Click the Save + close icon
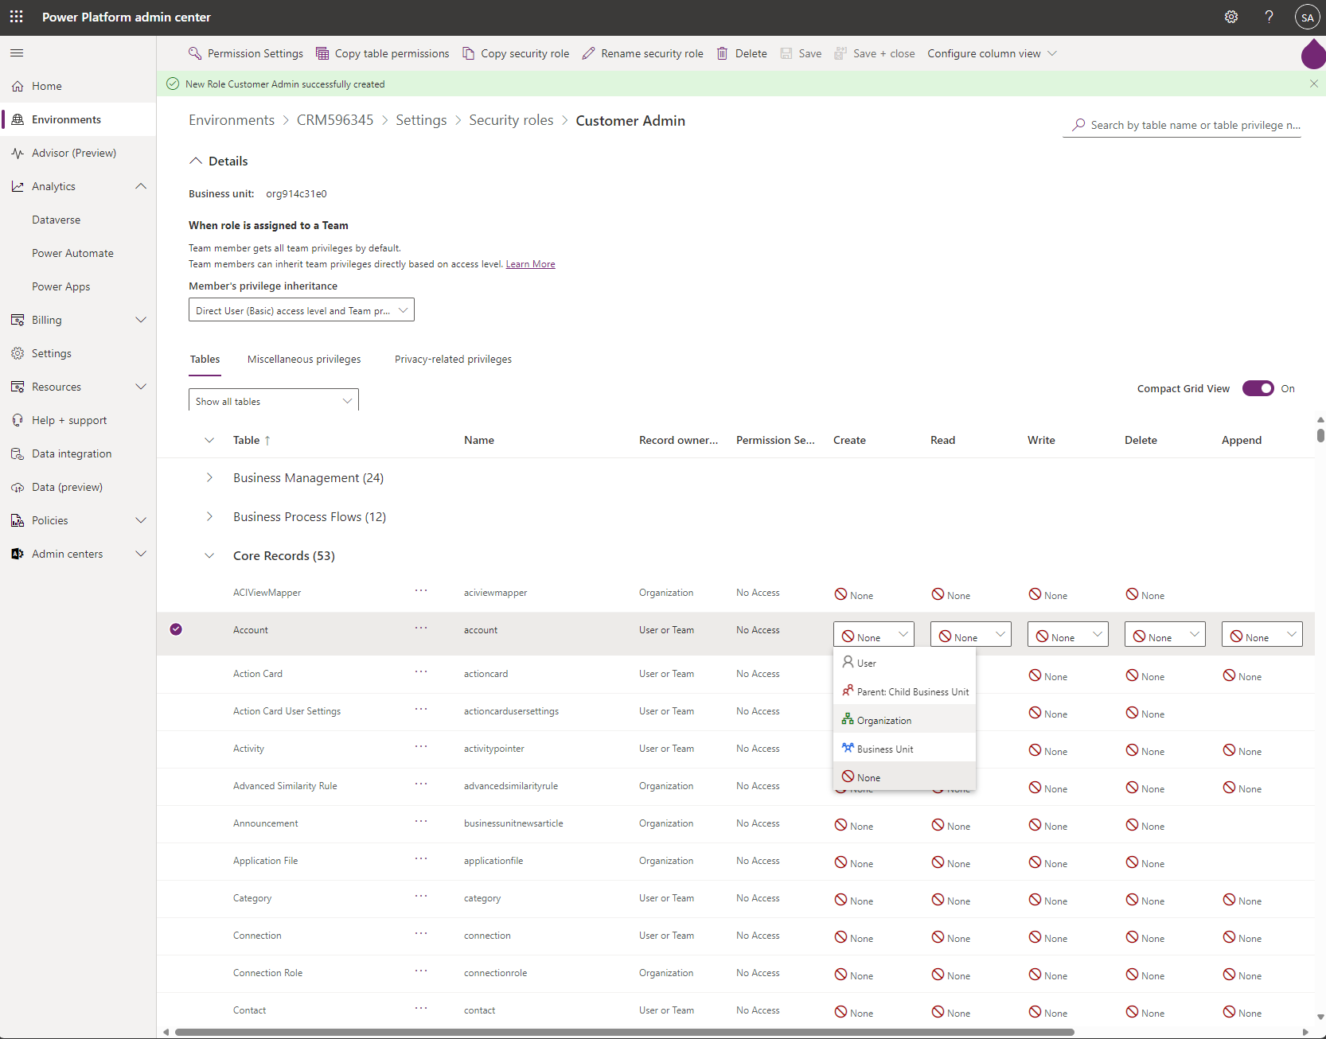The width and height of the screenshot is (1326, 1039). pyautogui.click(x=840, y=53)
